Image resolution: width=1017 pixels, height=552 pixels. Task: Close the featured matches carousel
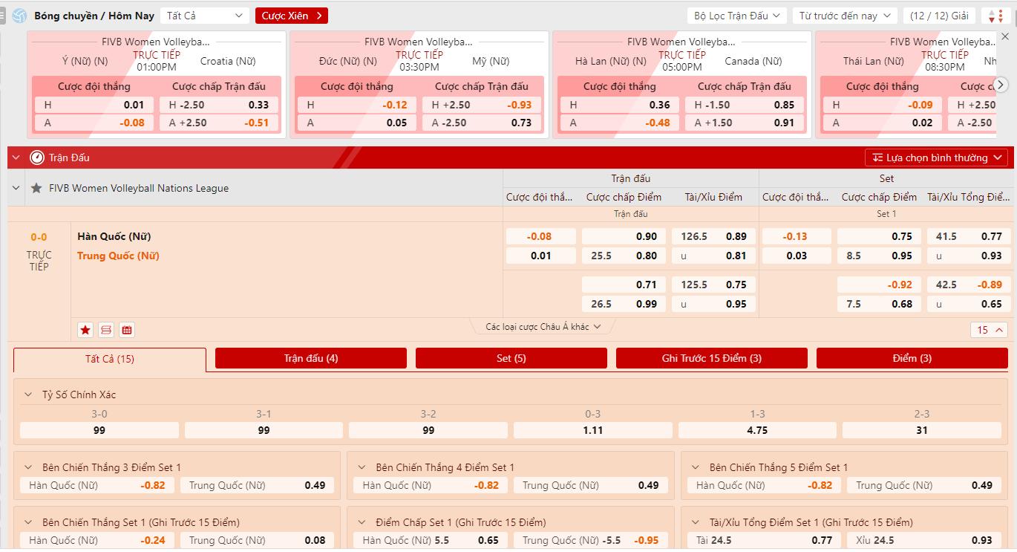[x=1004, y=36]
